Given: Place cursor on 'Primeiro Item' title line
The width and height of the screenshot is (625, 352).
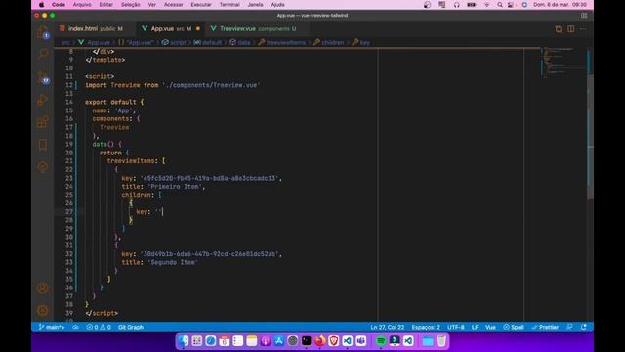Looking at the screenshot, I should pyautogui.click(x=163, y=187).
